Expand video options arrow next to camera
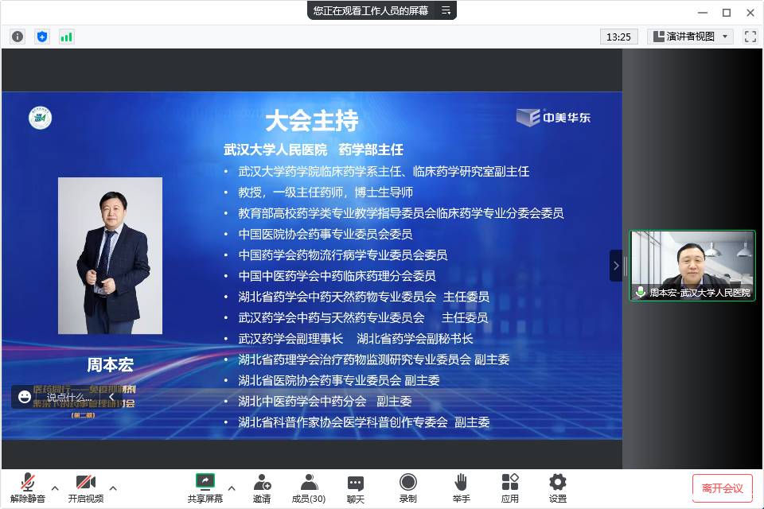Image resolution: width=764 pixels, height=509 pixels. 113,488
